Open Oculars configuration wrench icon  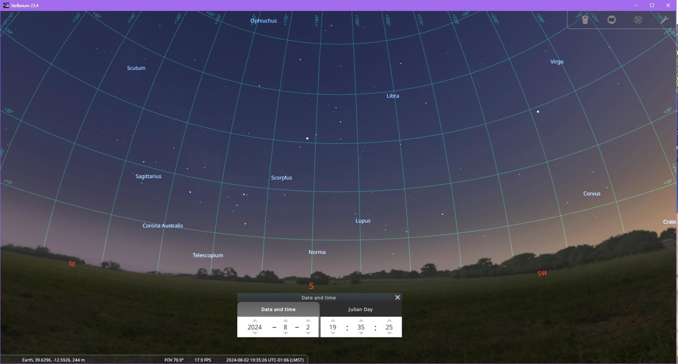point(664,20)
